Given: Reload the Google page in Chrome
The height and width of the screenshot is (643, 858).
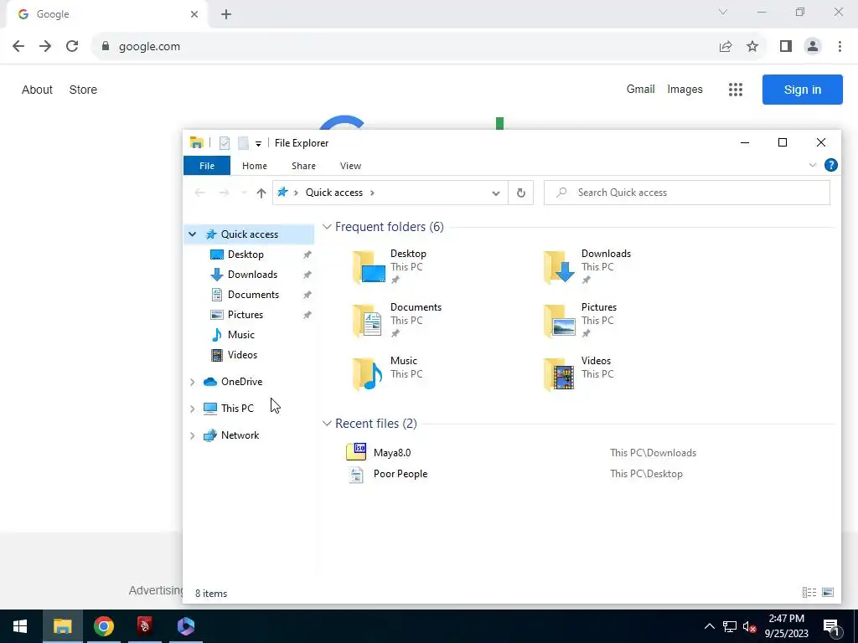Looking at the screenshot, I should [x=72, y=47].
